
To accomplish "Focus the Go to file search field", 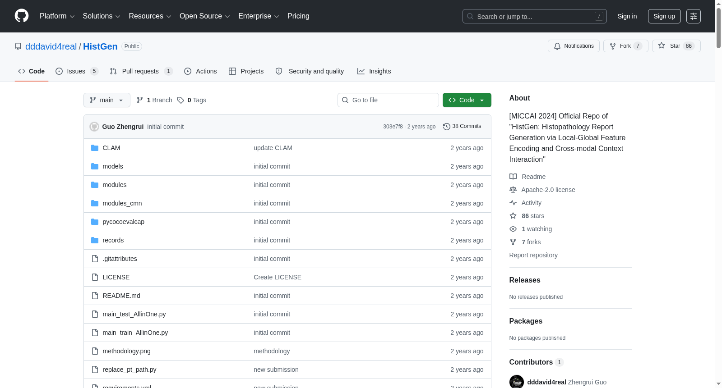I will [388, 100].
